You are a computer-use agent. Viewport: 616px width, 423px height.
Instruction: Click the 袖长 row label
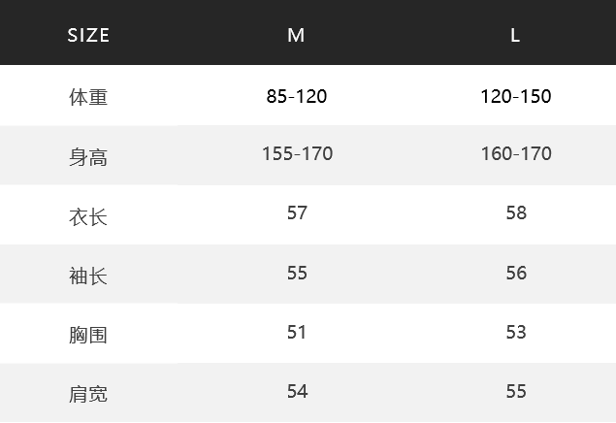tap(88, 276)
